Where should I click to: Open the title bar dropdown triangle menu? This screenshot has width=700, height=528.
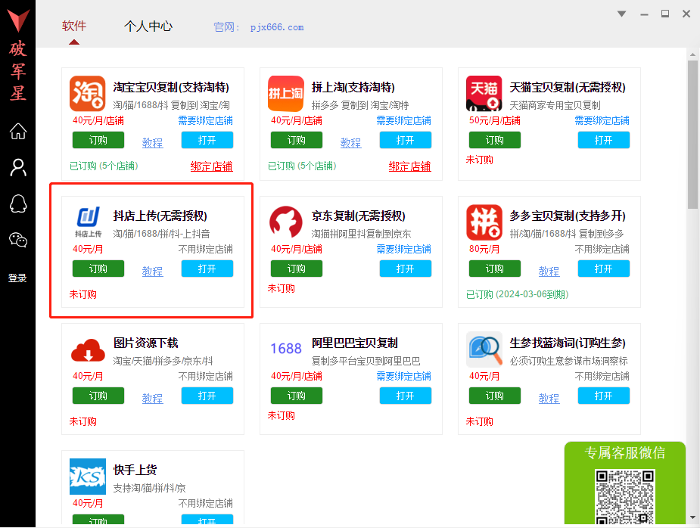(x=621, y=14)
